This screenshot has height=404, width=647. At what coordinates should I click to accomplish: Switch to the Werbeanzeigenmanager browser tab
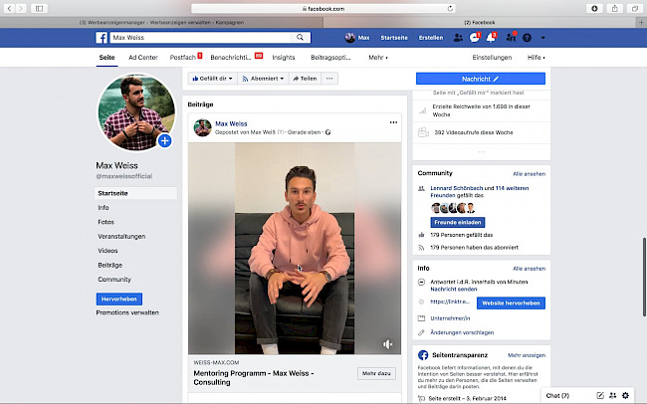pos(161,22)
